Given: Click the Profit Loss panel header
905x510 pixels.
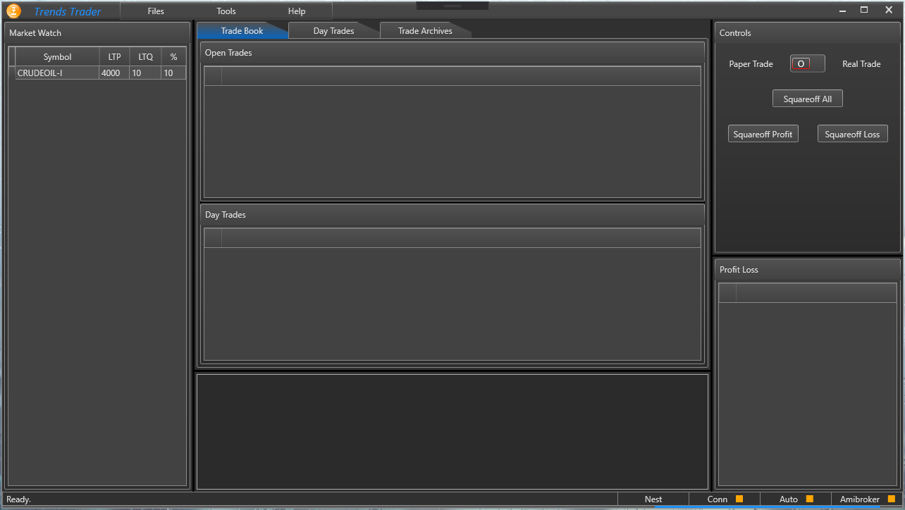Looking at the screenshot, I should 808,270.
